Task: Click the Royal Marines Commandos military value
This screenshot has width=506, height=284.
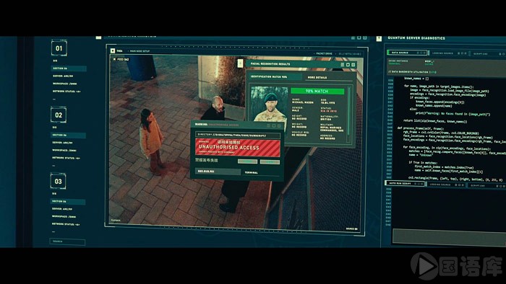Action: click(332, 129)
